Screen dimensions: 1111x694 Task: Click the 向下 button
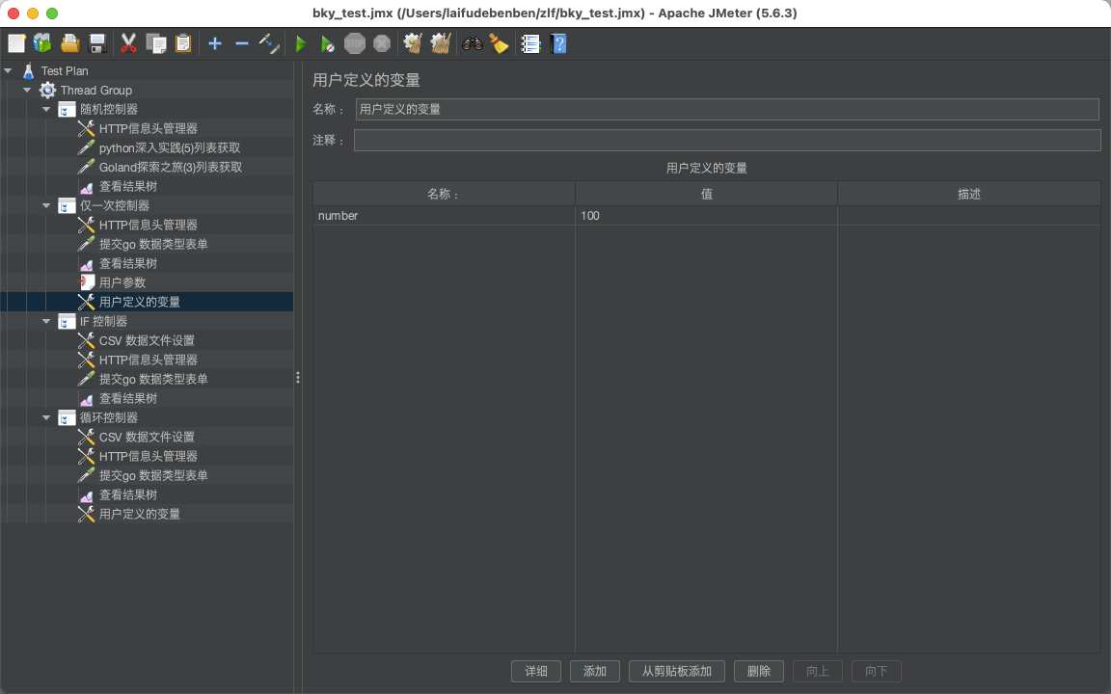click(x=877, y=671)
